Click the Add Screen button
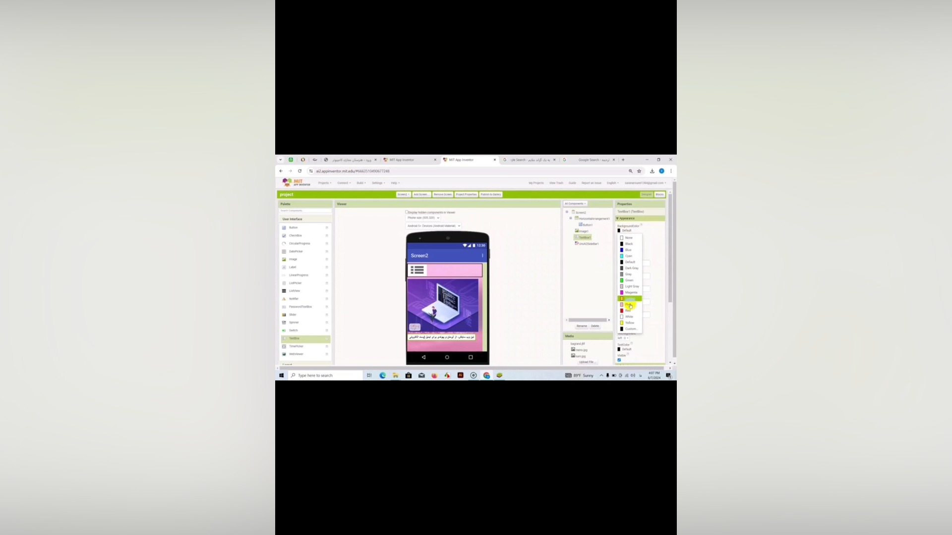Screen dimensions: 952x535 [421, 194]
